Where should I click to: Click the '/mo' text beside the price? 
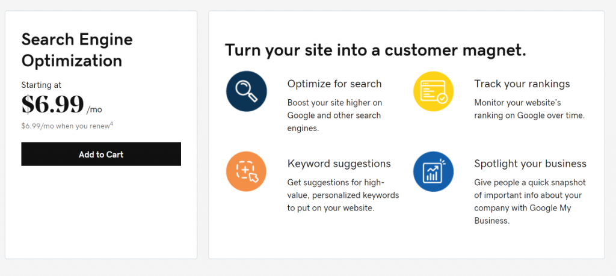click(x=94, y=109)
